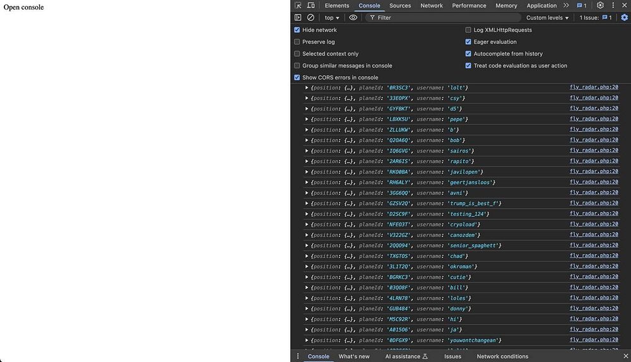Screen dimensions: 631x362
Task: Open the top context dropdown
Action: tap(332, 18)
